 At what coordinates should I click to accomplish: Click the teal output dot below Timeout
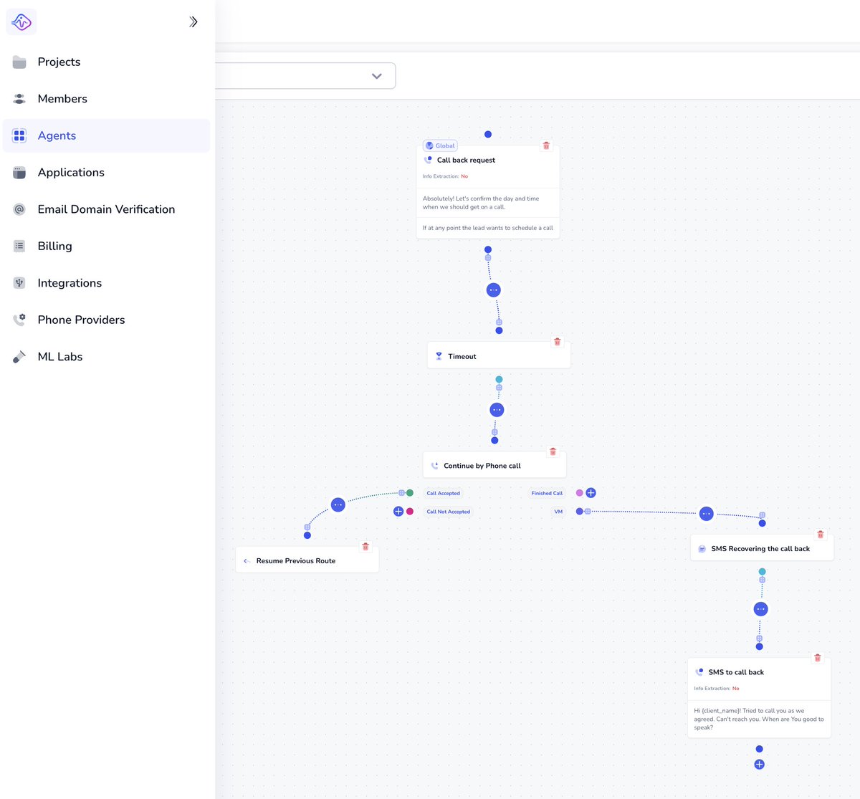pos(499,380)
